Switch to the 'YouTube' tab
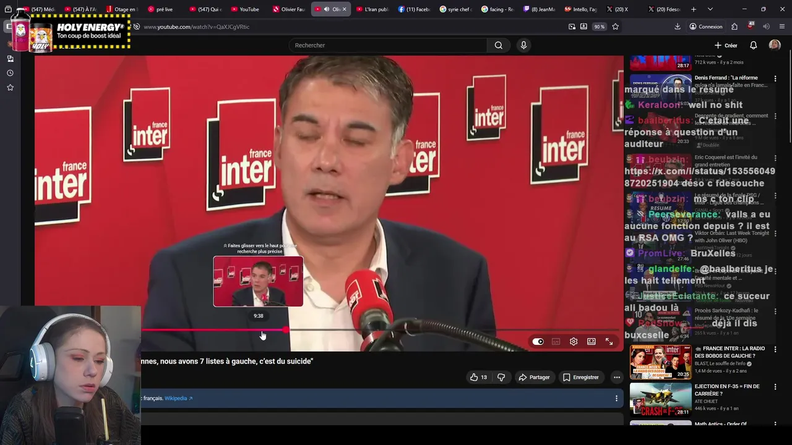 pyautogui.click(x=247, y=9)
